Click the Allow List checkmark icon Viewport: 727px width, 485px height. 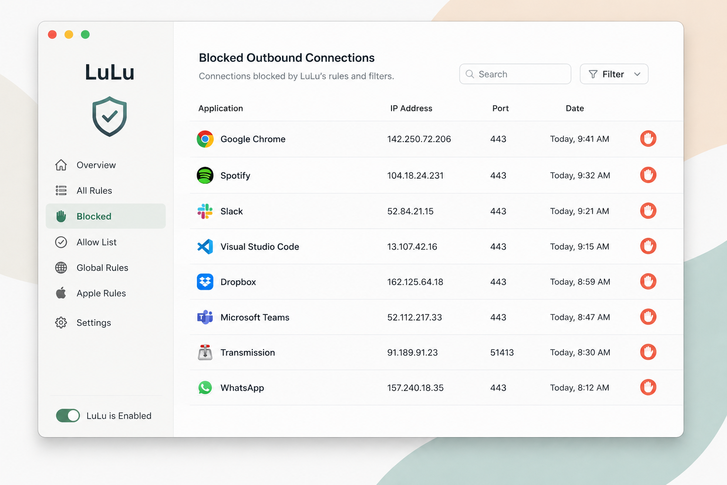pyautogui.click(x=61, y=242)
